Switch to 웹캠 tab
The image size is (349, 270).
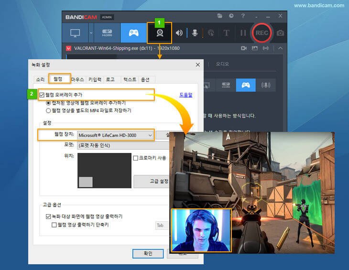58,79
